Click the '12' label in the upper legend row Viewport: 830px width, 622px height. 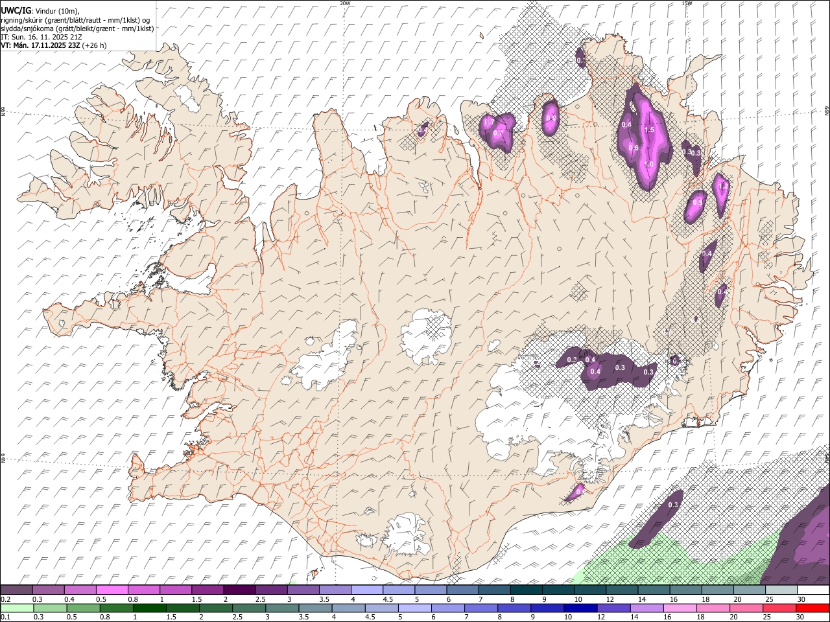pos(610,599)
